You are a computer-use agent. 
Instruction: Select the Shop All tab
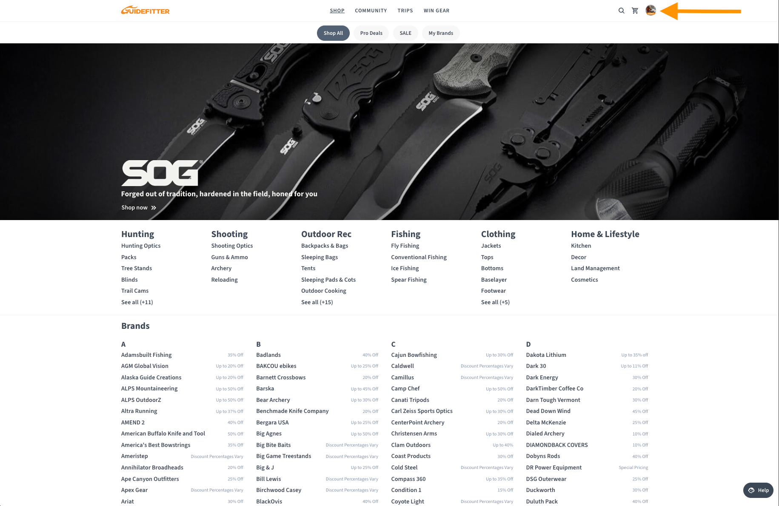[x=333, y=33]
